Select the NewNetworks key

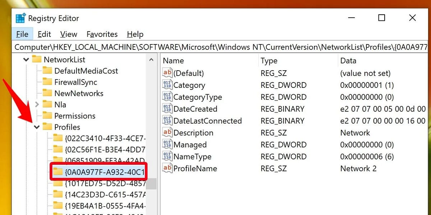[79, 93]
